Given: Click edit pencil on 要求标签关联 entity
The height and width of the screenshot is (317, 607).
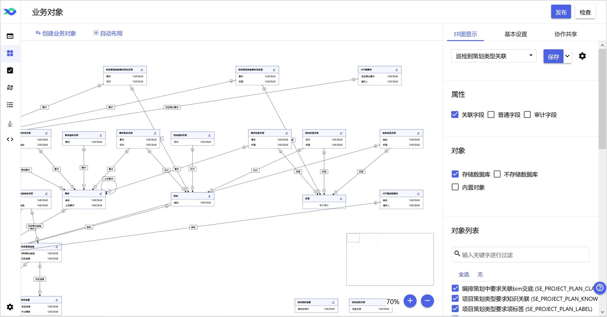Looking at the screenshot, I should [287, 133].
